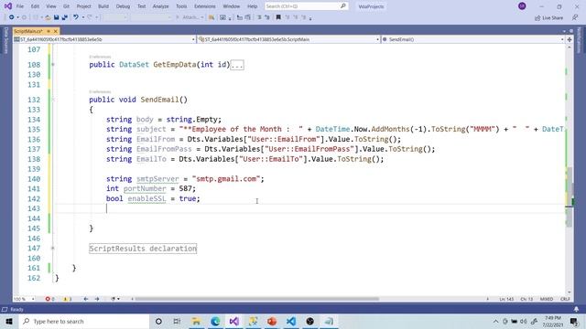Screen dimensions: 586x329
Task: Click the split editor button above scrollbar
Action: 570,39
